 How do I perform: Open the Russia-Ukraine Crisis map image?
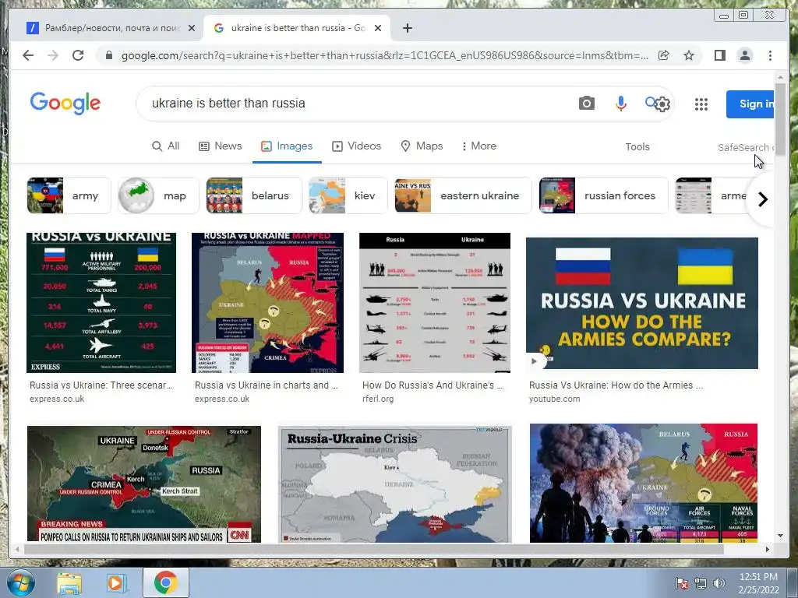point(395,484)
